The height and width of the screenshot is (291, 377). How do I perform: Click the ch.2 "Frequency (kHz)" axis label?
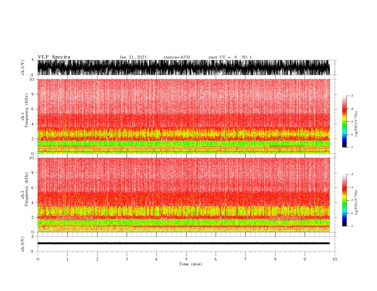coord(27,189)
